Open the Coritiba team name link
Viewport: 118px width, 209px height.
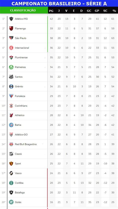click(x=19, y=183)
